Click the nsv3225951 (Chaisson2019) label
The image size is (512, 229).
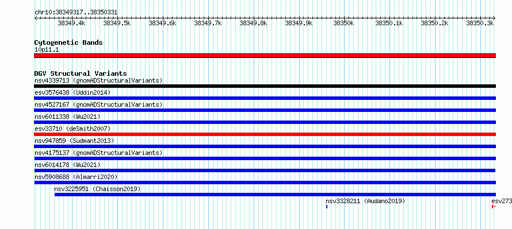pyautogui.click(x=97, y=189)
